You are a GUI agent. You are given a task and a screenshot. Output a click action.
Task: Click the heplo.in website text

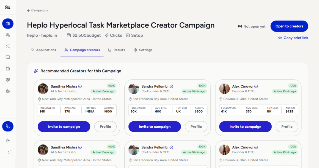coord(49,35)
